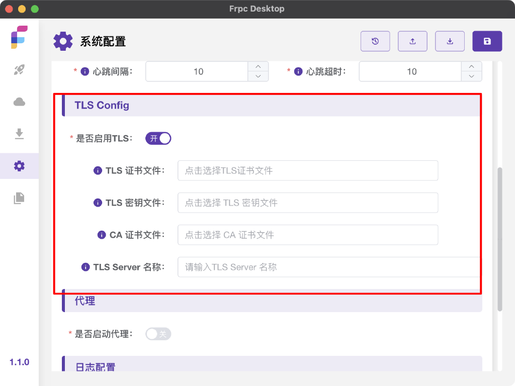Click the CA 证书文件 file picker field
This screenshot has width=515, height=386.
pyautogui.click(x=308, y=235)
